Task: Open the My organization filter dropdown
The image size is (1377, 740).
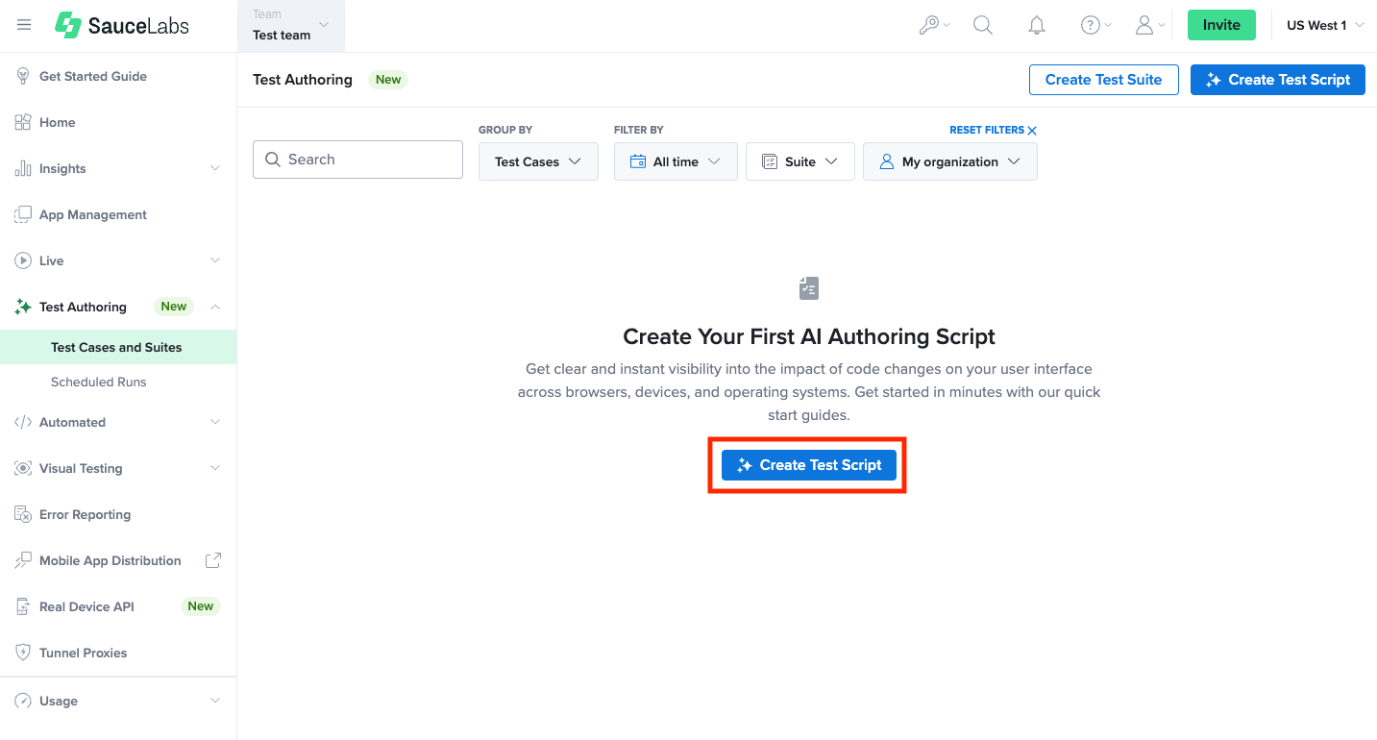Action: point(949,161)
